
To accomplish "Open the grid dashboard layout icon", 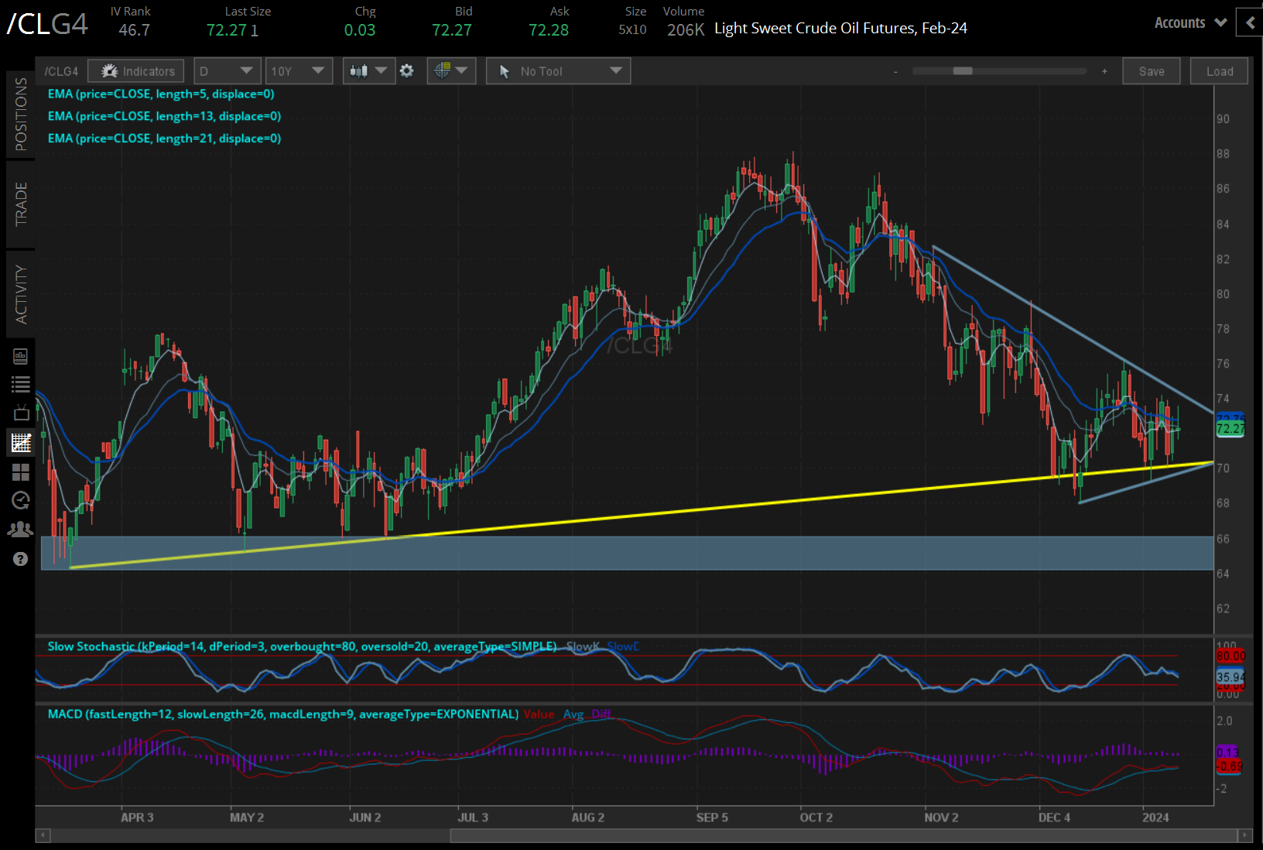I will pyautogui.click(x=20, y=471).
